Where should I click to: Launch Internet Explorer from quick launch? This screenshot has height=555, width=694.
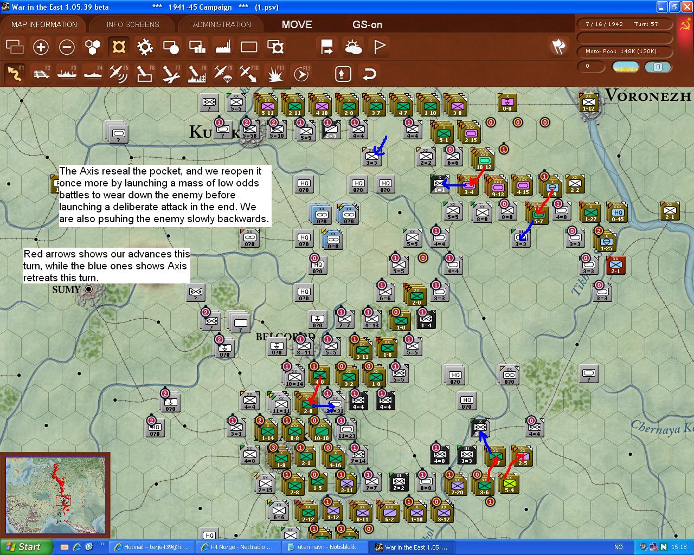[76, 547]
